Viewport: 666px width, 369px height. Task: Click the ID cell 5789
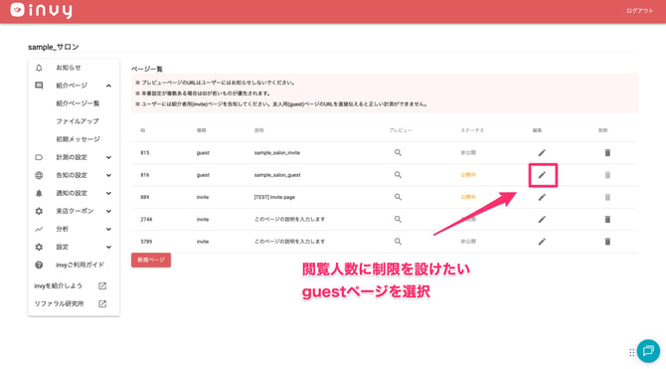pyautogui.click(x=146, y=241)
